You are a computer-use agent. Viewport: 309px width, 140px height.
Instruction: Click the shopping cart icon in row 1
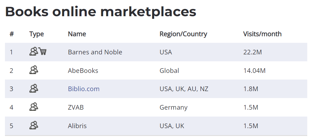[x=42, y=51]
